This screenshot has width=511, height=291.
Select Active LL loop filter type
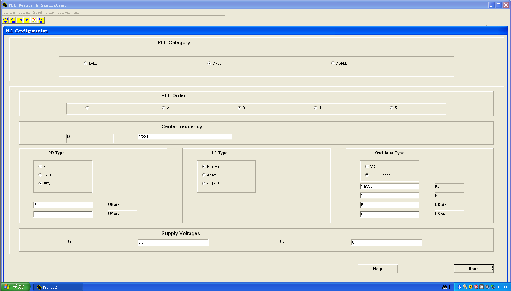[204, 175]
